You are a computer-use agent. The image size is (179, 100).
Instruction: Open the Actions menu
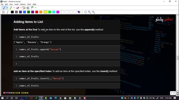click(23, 4)
